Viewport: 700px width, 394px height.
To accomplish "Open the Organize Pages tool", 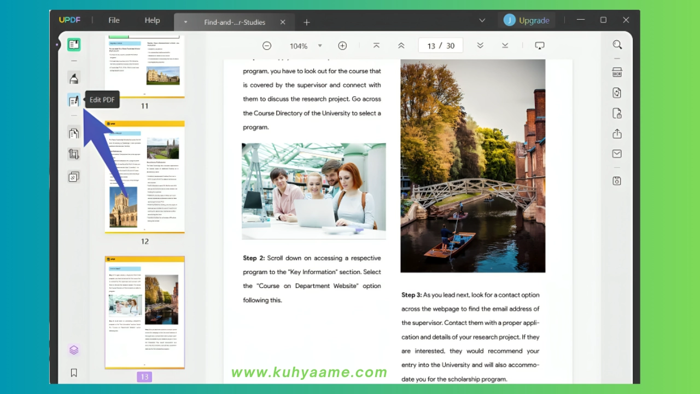I will (x=74, y=132).
